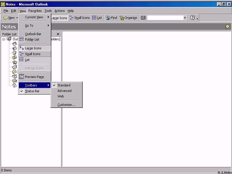Choose Large Icons in the View menu

(x=35, y=48)
